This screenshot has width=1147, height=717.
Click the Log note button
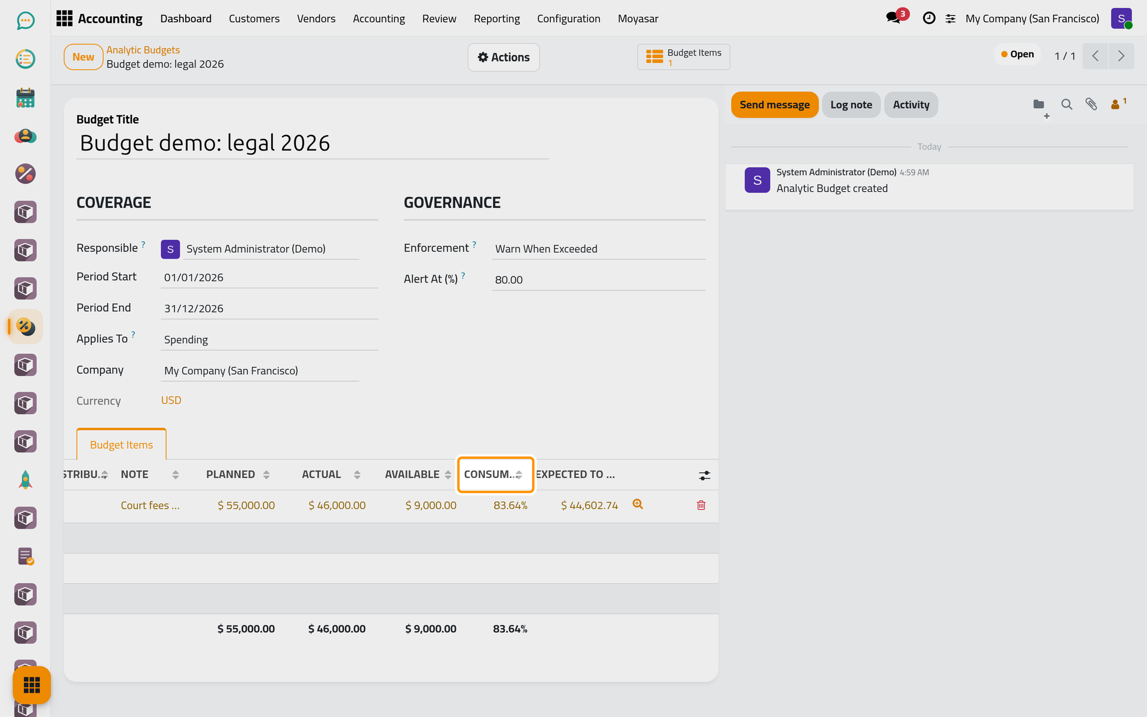pyautogui.click(x=851, y=105)
